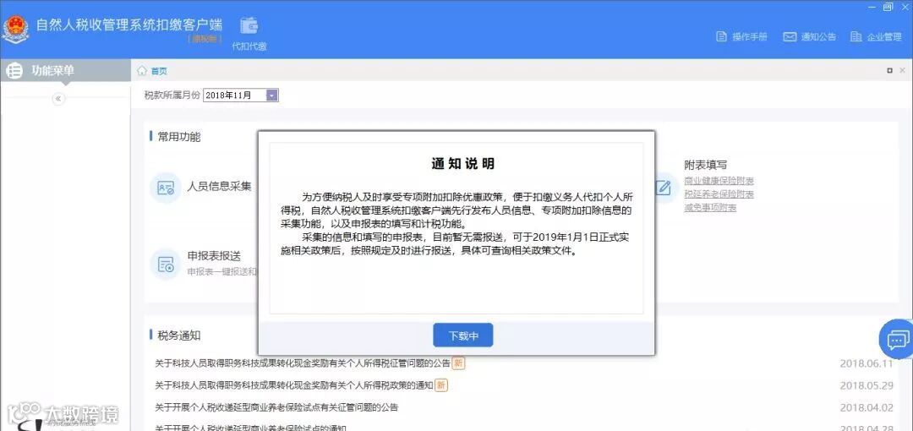Open the 减免事项附表 link
The width and height of the screenshot is (913, 431).
click(x=710, y=207)
